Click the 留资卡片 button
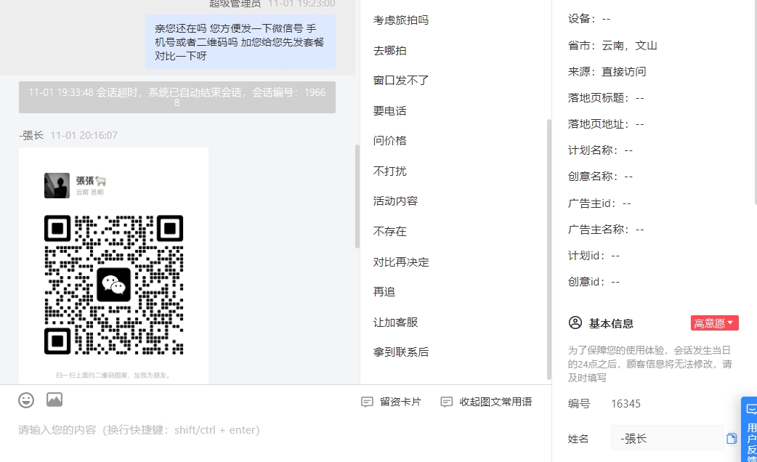 [392, 402]
